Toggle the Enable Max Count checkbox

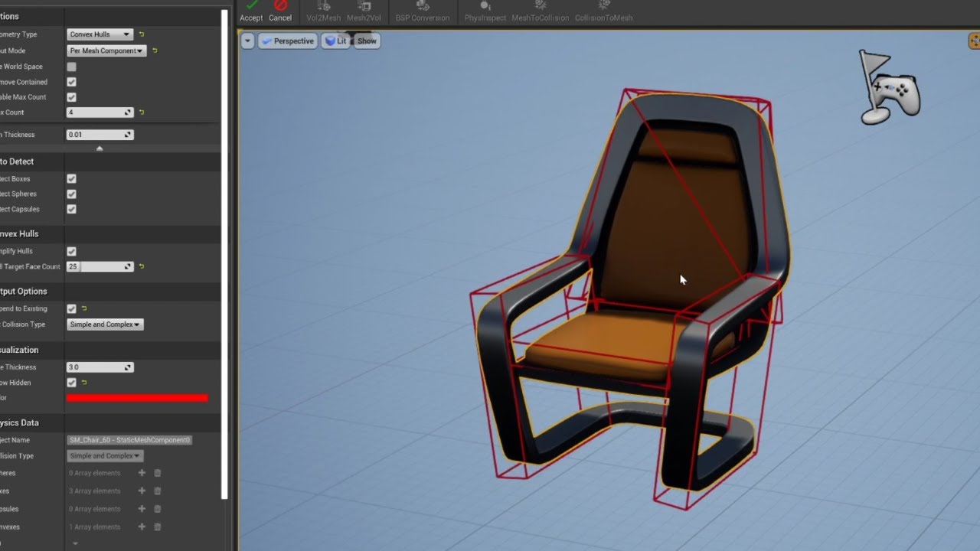pos(71,97)
